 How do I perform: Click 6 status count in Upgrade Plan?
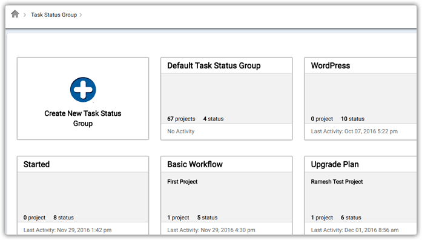point(351,218)
